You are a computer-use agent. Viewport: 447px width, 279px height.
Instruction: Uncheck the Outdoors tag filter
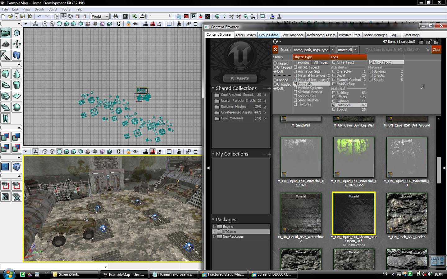click(x=334, y=105)
